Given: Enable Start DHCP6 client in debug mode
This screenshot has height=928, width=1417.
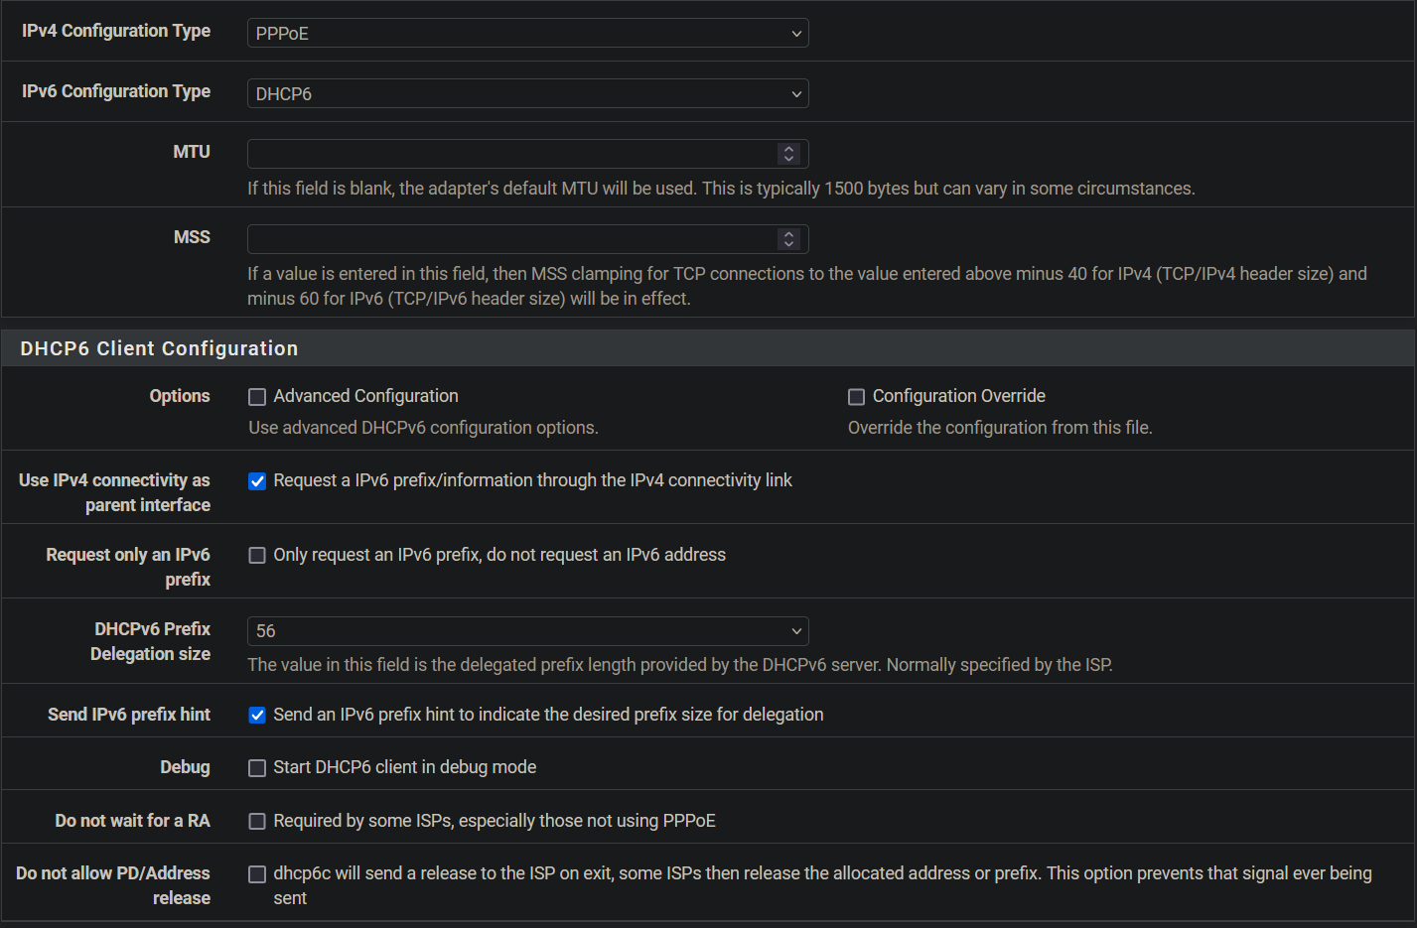Looking at the screenshot, I should (257, 768).
